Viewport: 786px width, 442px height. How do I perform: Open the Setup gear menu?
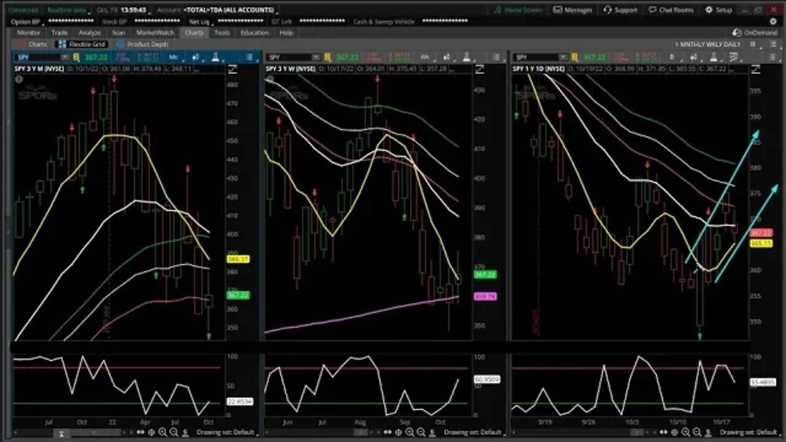(718, 10)
